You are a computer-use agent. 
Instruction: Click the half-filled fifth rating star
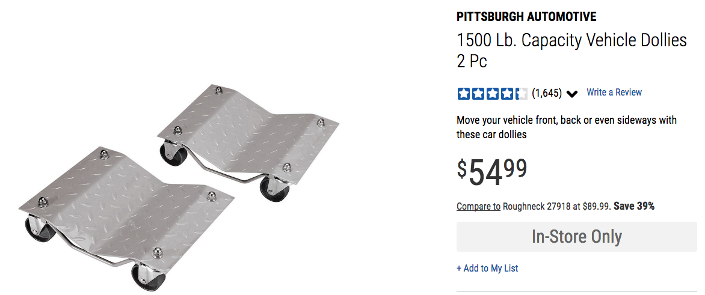point(521,93)
